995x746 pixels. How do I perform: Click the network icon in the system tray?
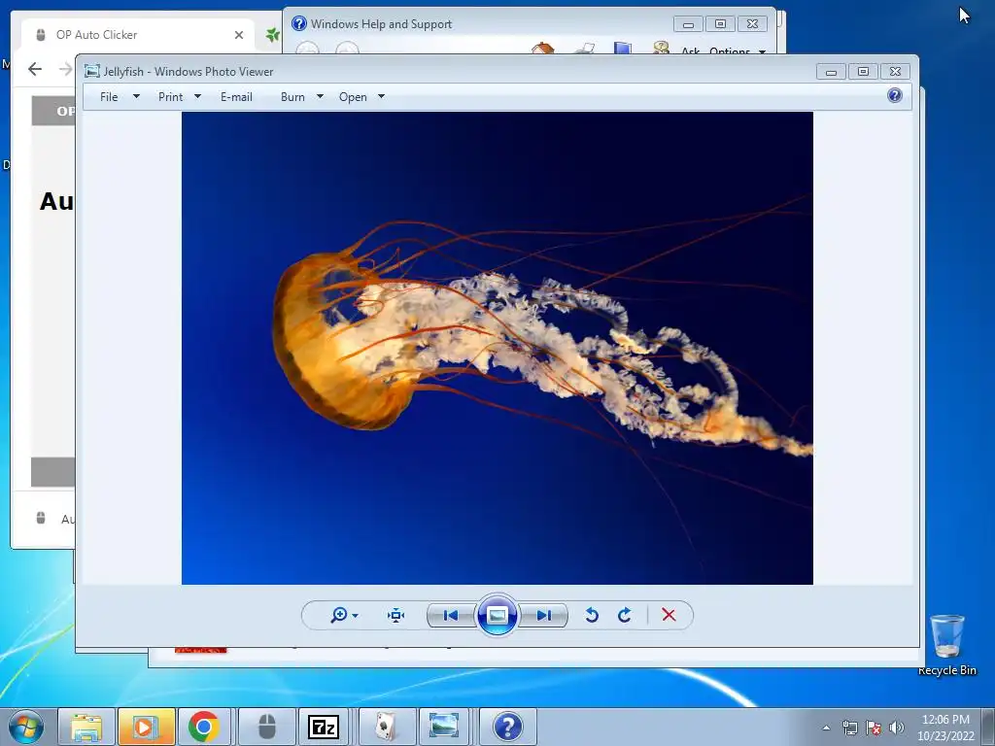tap(849, 728)
